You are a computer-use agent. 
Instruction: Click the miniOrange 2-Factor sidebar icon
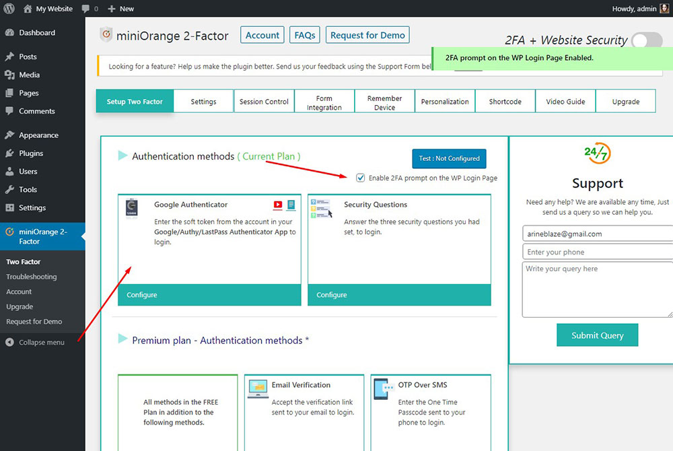10,232
